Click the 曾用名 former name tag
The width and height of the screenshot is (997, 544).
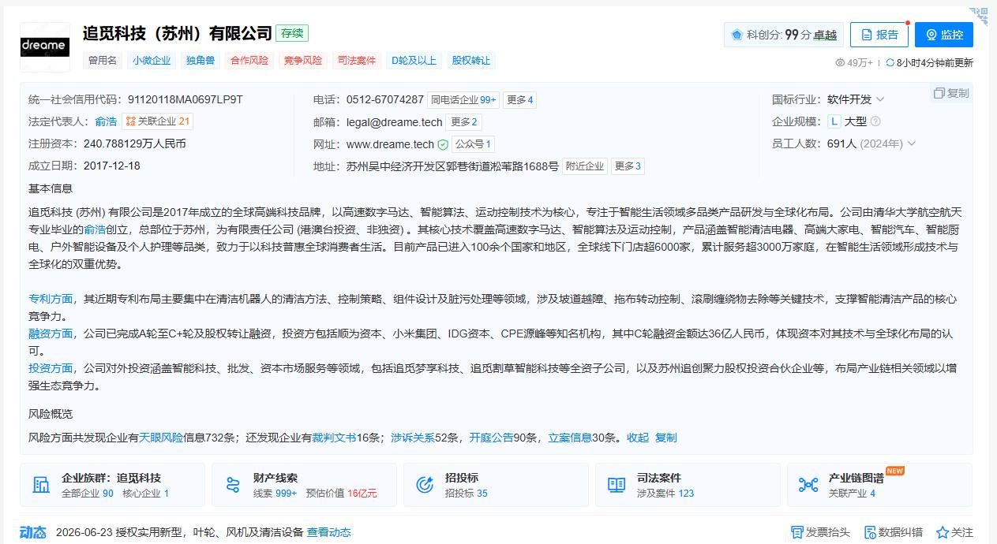tap(103, 61)
